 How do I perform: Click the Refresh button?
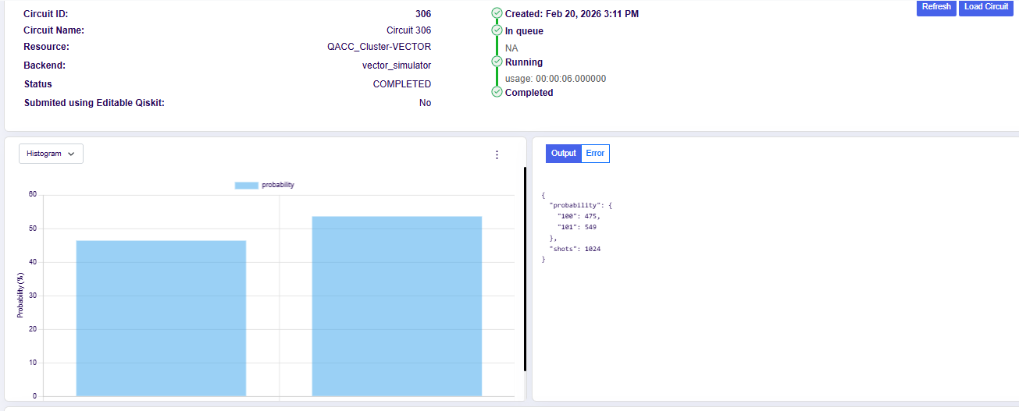(x=936, y=7)
